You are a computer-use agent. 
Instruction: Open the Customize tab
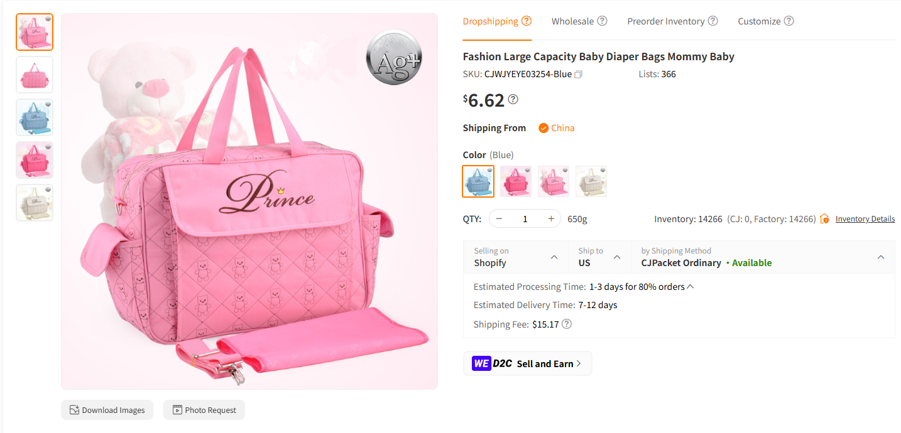(760, 21)
